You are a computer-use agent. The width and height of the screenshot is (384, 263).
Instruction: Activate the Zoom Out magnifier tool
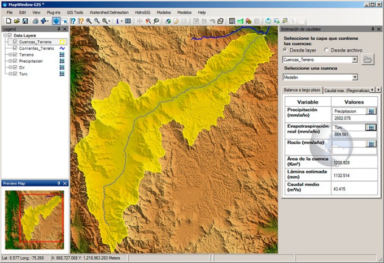tap(97, 21)
